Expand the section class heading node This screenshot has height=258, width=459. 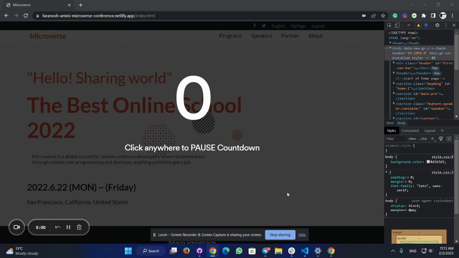(394, 83)
